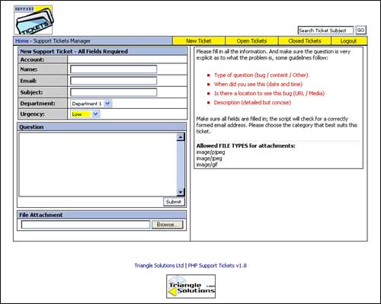Focus the Search Ticket Subject field
The width and height of the screenshot is (381, 304).
pos(325,30)
